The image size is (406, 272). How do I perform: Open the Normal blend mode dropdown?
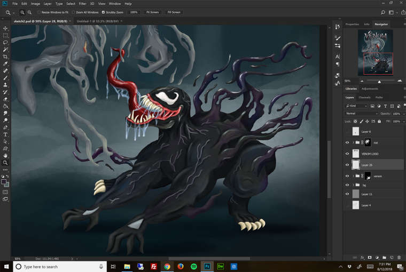click(x=362, y=114)
